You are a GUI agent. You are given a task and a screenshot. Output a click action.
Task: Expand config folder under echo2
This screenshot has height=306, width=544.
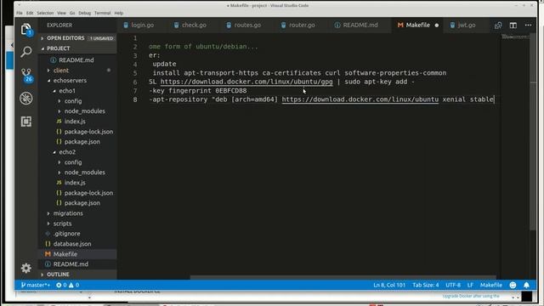point(77,162)
